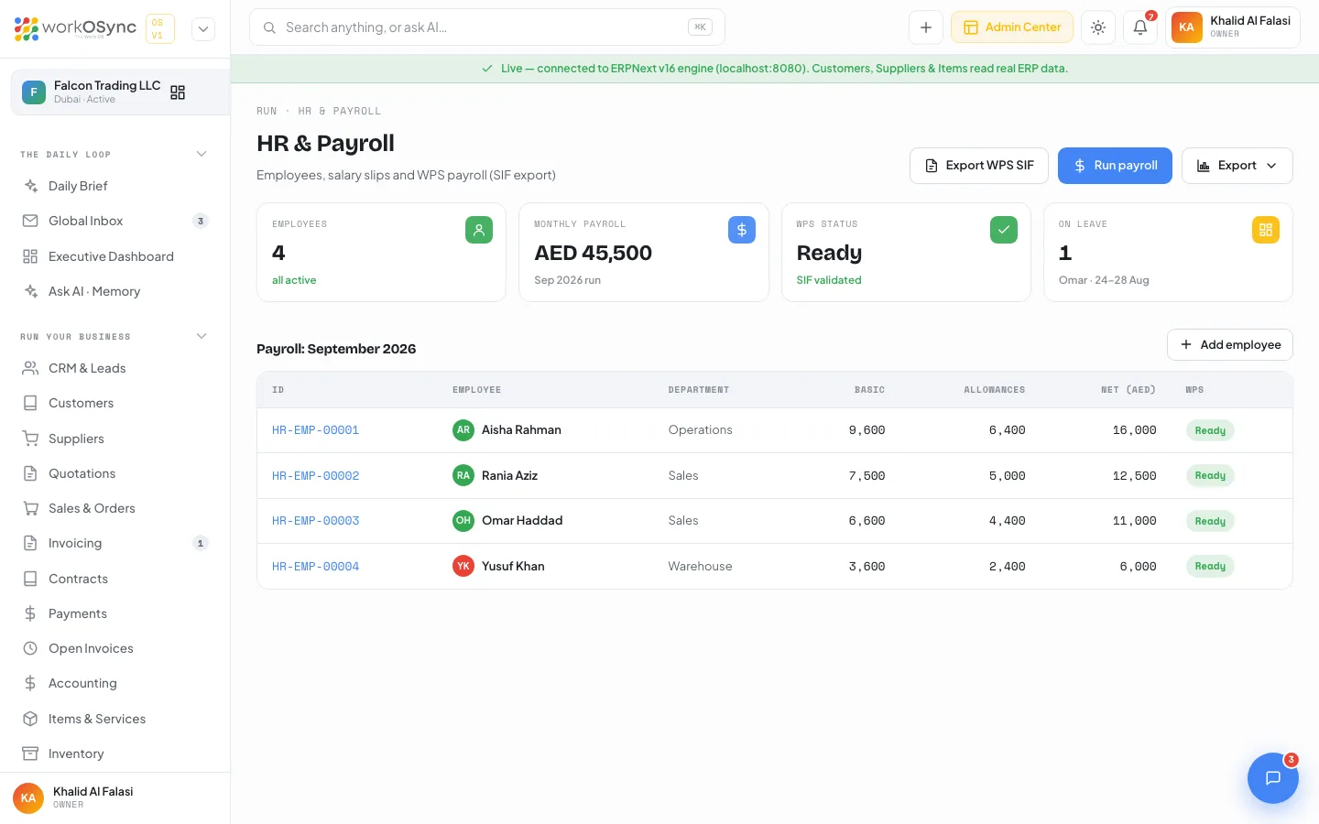1319x824 pixels.
Task: Collapse Run Your Business section
Action: 202,336
